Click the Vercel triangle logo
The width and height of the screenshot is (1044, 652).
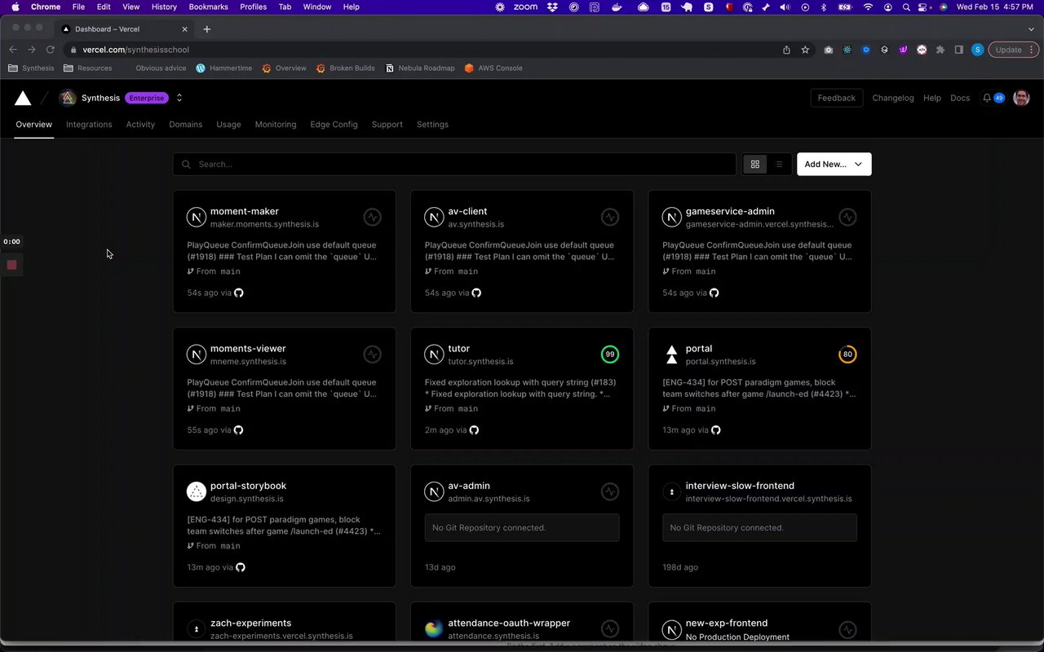23,98
